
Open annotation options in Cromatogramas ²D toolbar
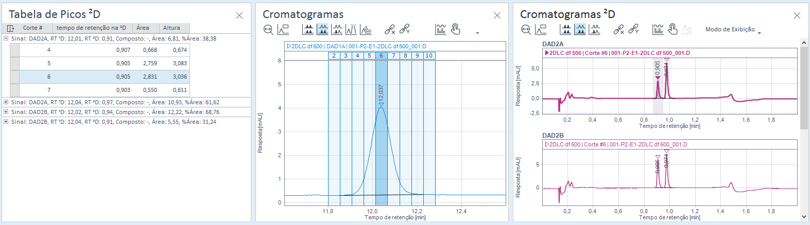coord(658,30)
